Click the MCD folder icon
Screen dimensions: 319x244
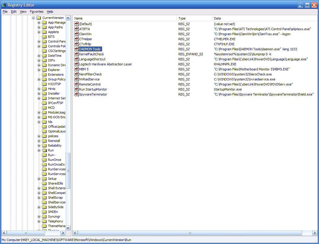point(44,108)
